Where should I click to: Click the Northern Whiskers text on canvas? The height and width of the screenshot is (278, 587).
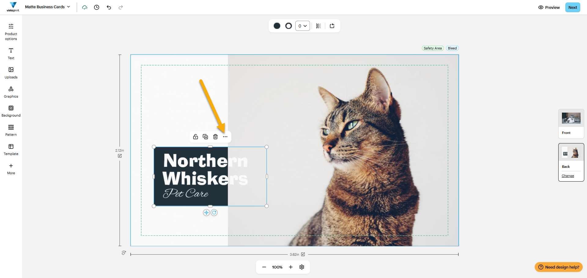coord(205,169)
